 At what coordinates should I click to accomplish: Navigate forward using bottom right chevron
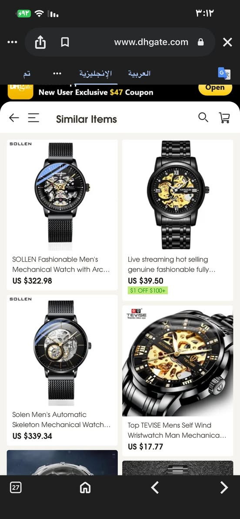[x=224, y=487]
